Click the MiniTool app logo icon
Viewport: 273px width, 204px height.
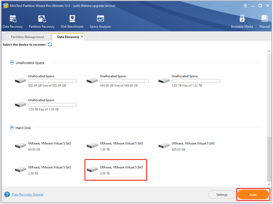[6, 6]
